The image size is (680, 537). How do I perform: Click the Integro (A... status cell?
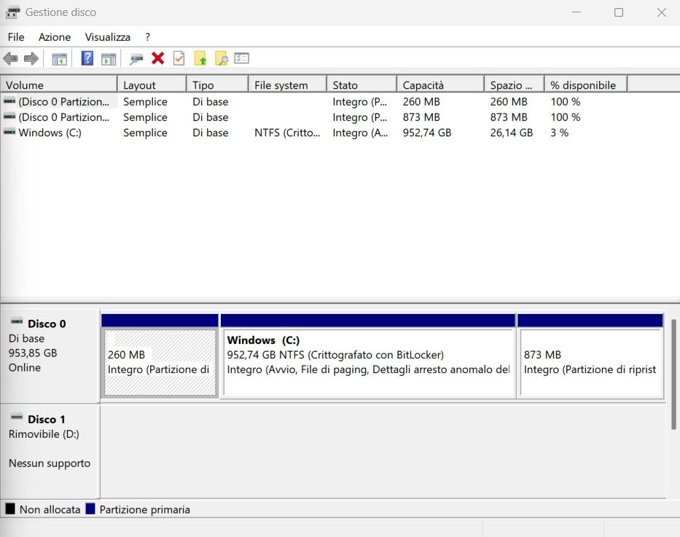[360, 133]
